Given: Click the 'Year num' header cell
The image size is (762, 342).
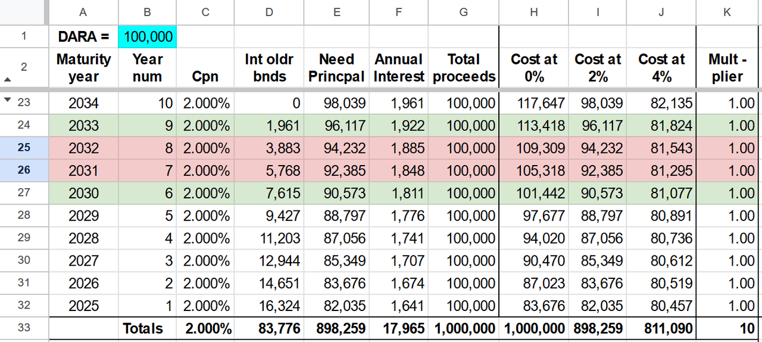Looking at the screenshot, I should [148, 67].
